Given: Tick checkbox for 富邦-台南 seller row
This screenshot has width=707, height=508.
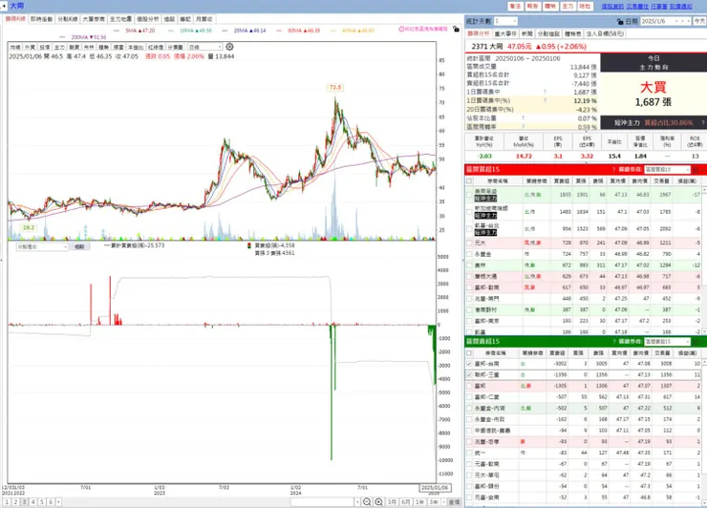Looking at the screenshot, I should 469,364.
